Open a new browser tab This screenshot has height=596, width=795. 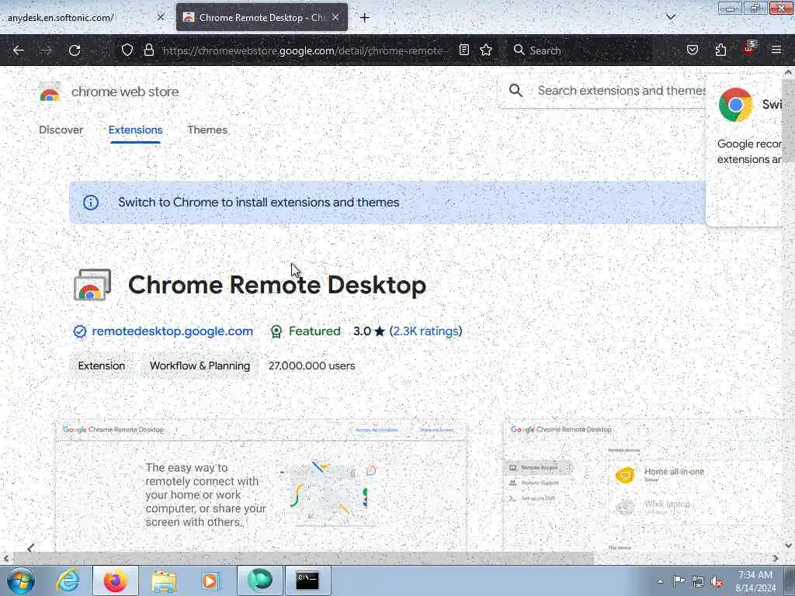tap(365, 18)
